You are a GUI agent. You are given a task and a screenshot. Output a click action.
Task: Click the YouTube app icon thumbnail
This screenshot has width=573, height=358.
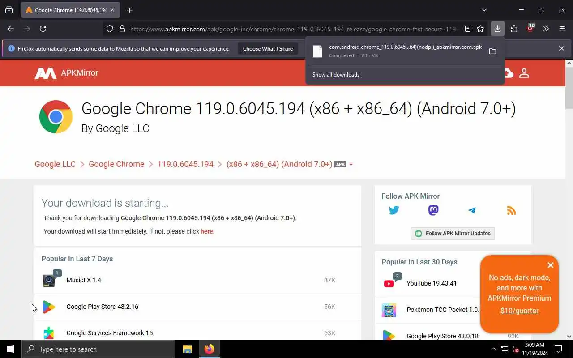pos(389,284)
